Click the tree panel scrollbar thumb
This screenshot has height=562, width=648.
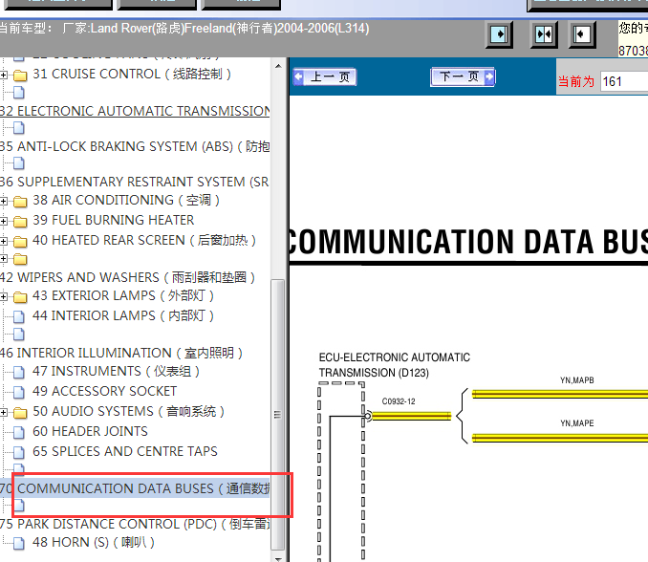coord(278,415)
